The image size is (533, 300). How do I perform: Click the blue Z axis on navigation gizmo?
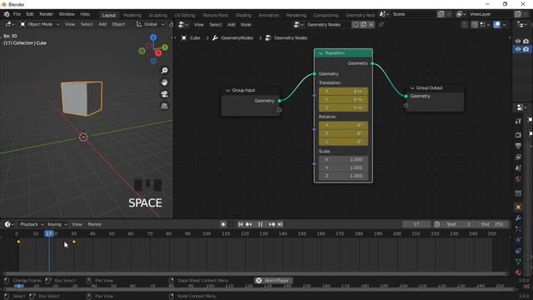click(153, 37)
